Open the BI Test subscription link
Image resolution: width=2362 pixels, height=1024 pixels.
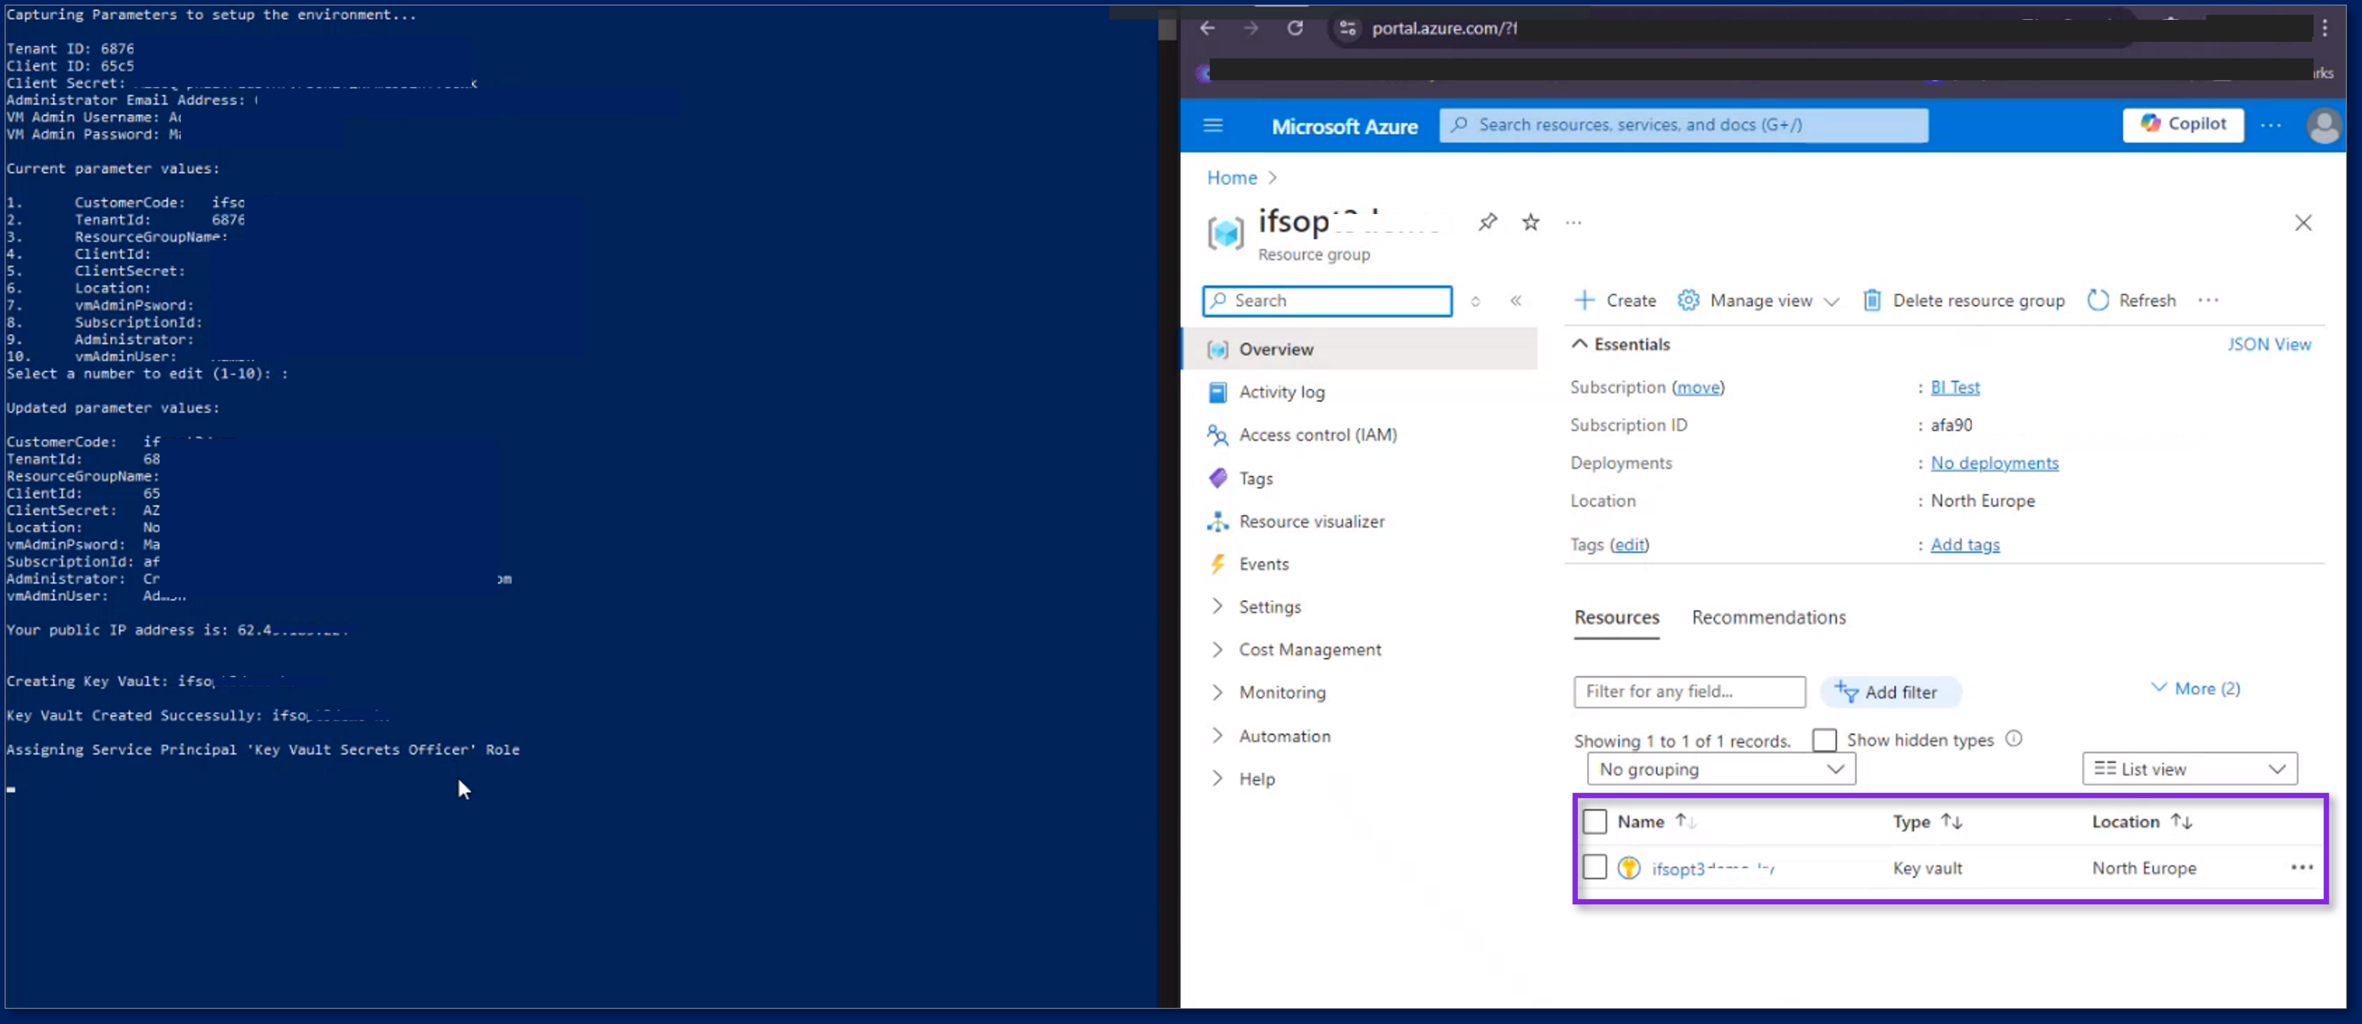click(1955, 387)
